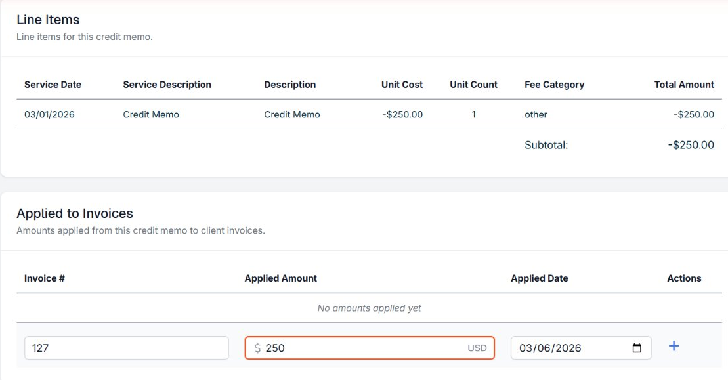The image size is (728, 380).
Task: Select the Actions column header
Action: click(684, 278)
